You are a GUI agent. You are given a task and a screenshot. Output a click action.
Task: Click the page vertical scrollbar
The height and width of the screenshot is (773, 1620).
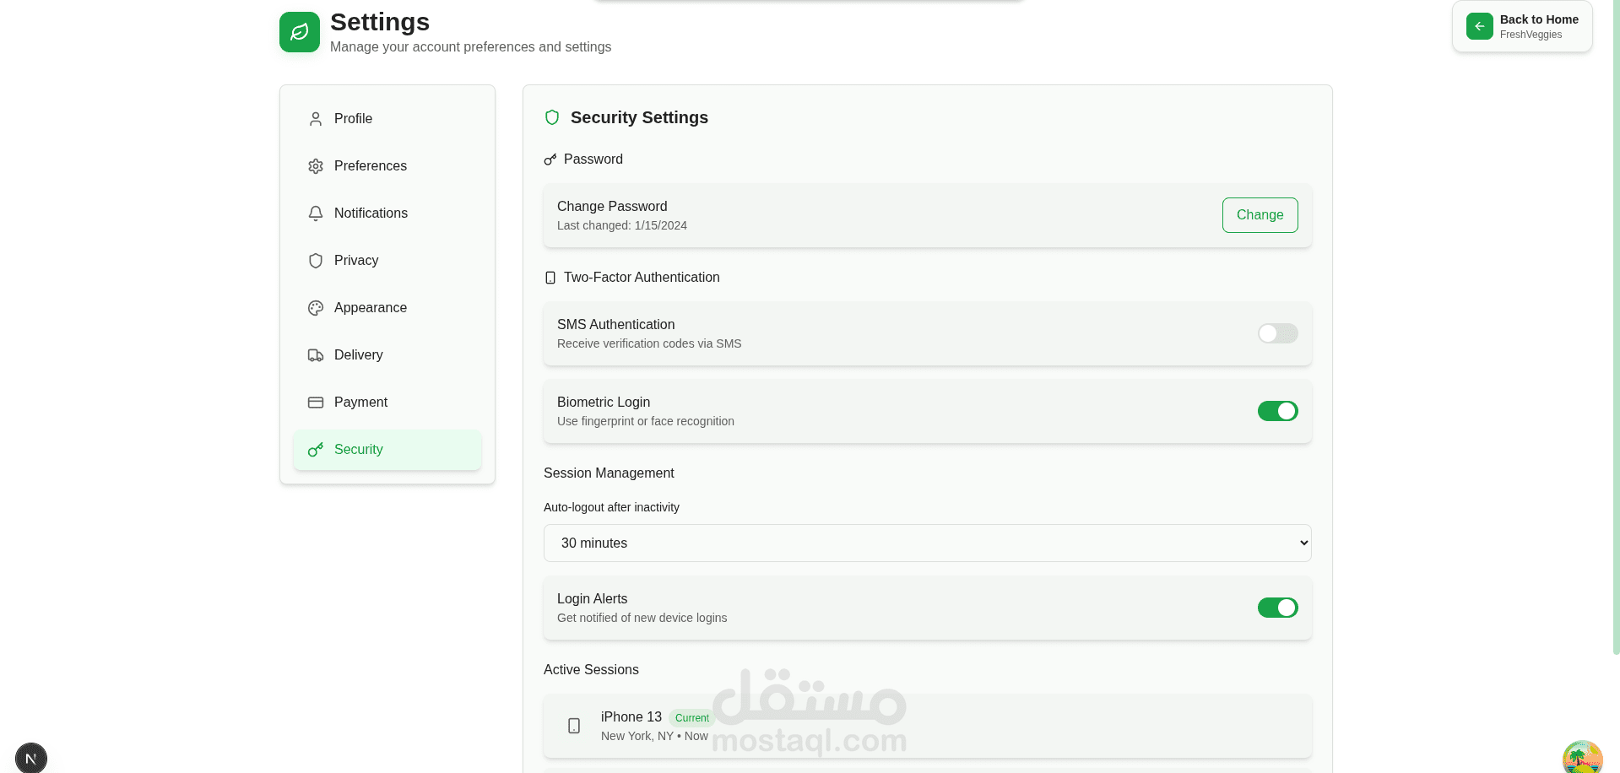click(x=1616, y=338)
